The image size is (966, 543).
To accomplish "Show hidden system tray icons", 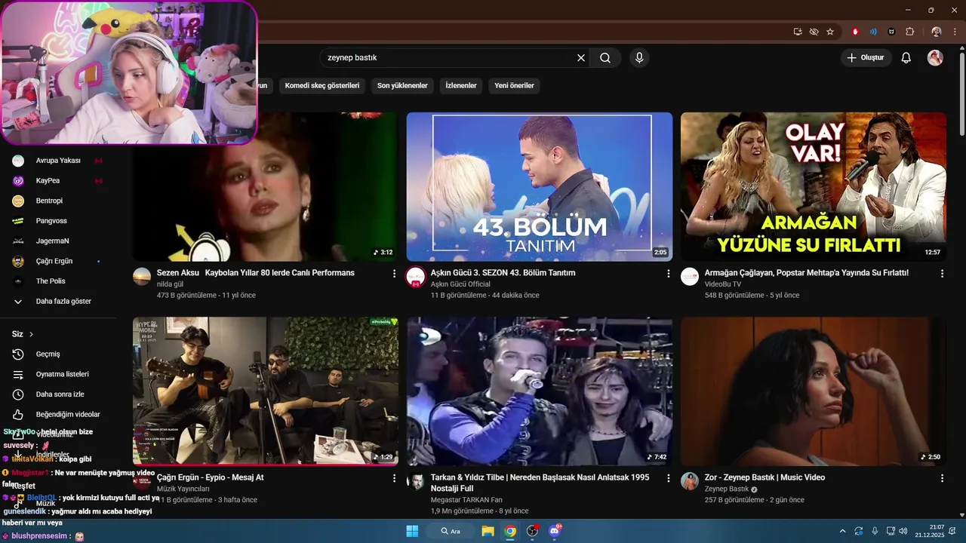I will [x=842, y=531].
